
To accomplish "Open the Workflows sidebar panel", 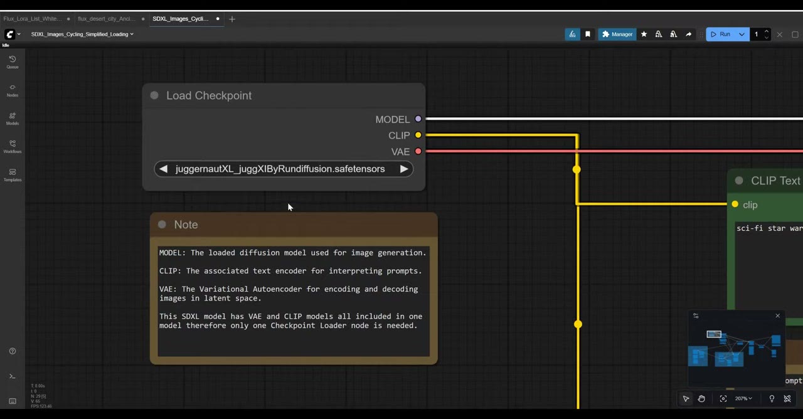I will tap(12, 146).
